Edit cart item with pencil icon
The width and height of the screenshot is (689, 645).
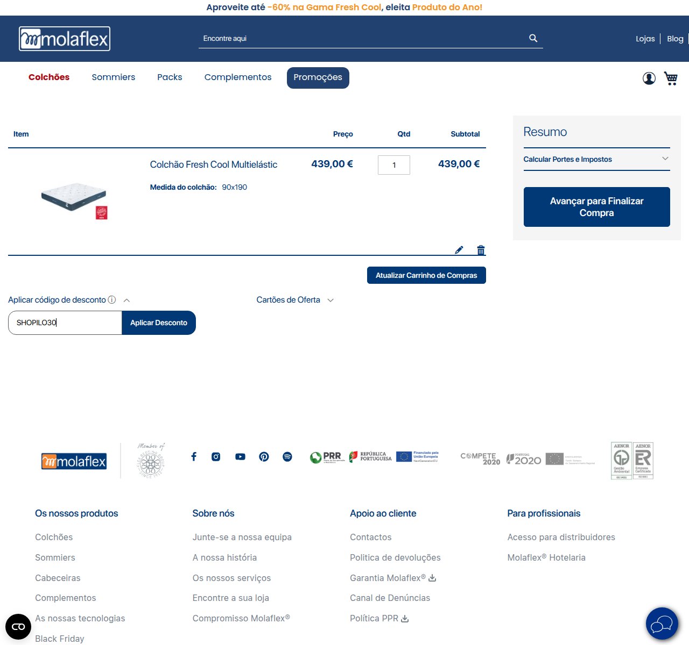459,250
